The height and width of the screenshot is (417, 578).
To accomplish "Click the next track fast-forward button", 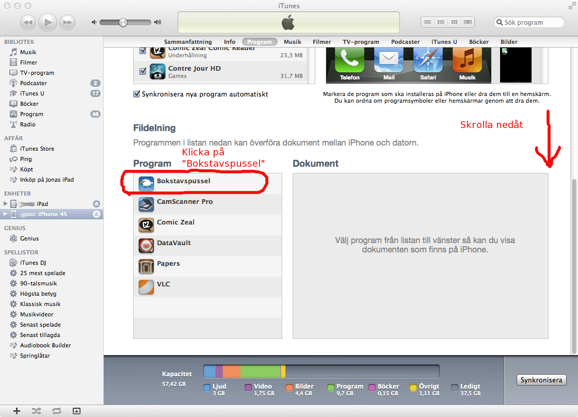I will 67,22.
